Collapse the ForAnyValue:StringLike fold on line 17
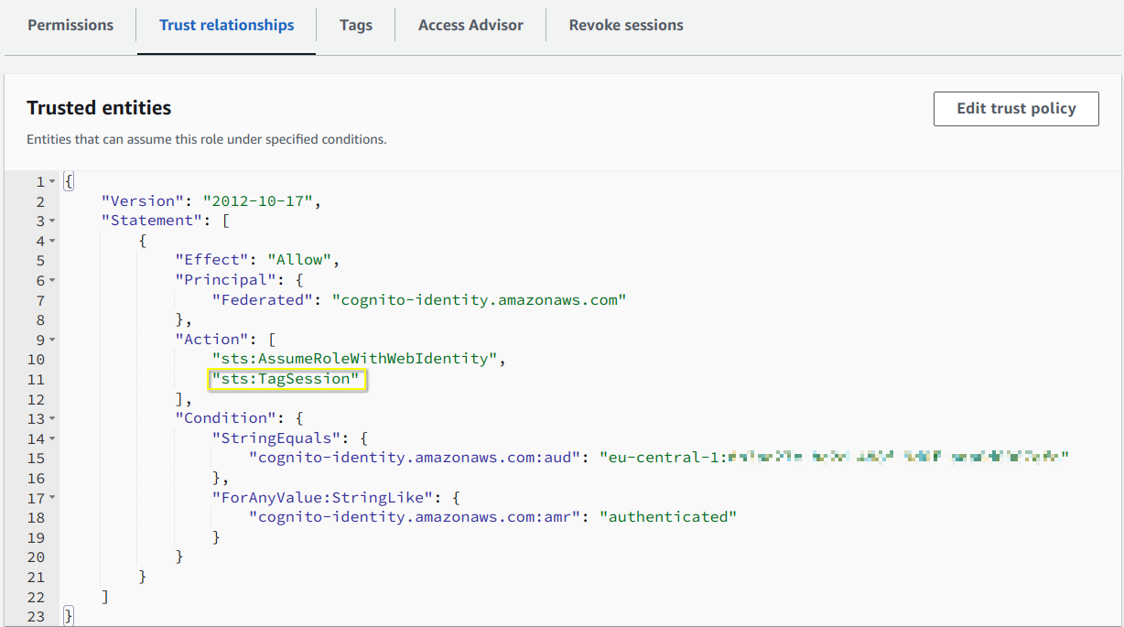 52,498
